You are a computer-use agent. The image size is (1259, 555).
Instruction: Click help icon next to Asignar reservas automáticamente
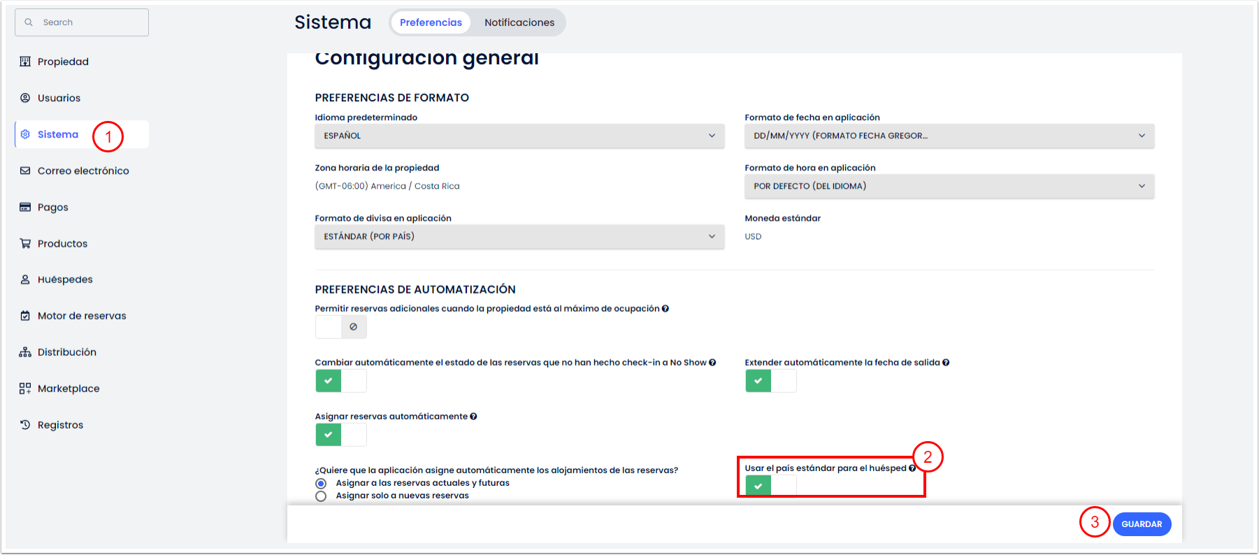(473, 417)
